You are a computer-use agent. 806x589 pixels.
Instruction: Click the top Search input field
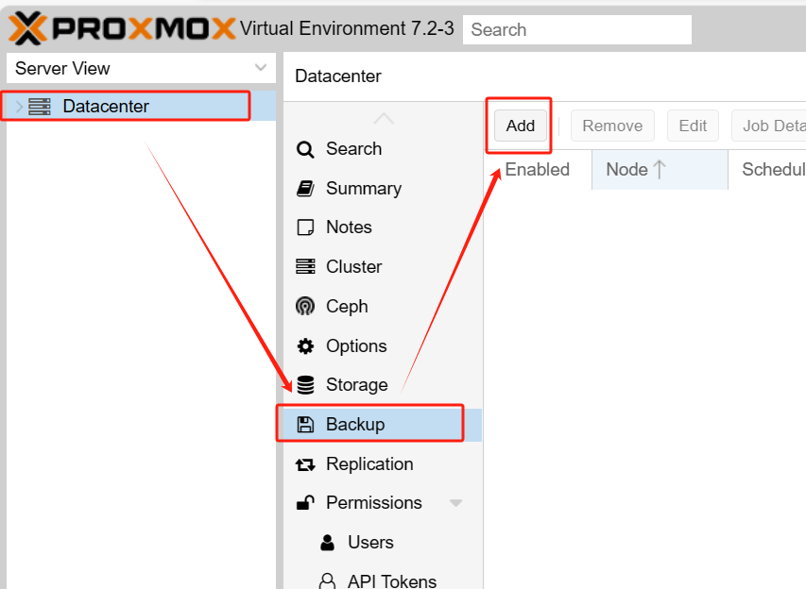point(577,29)
